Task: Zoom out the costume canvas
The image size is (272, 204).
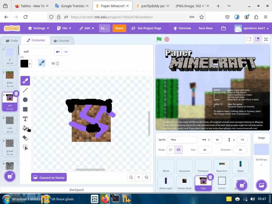Action: point(131,177)
